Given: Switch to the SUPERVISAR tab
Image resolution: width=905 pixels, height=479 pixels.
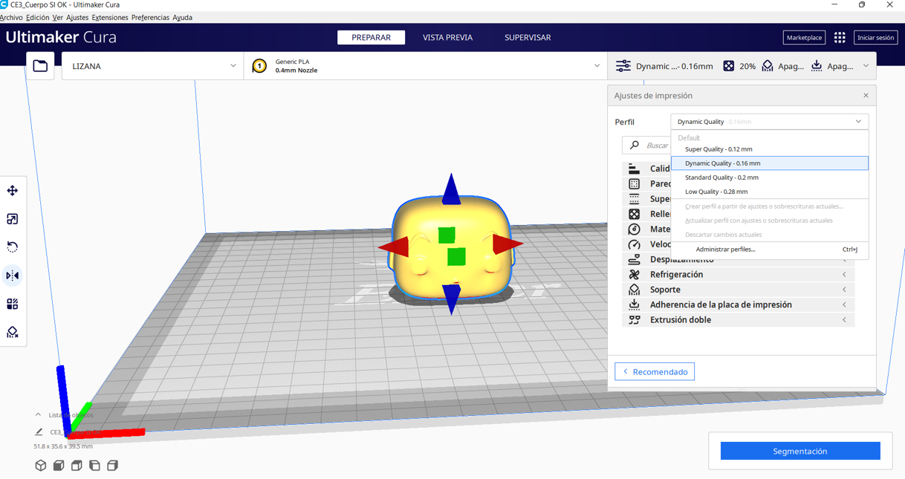Looking at the screenshot, I should 528,37.
